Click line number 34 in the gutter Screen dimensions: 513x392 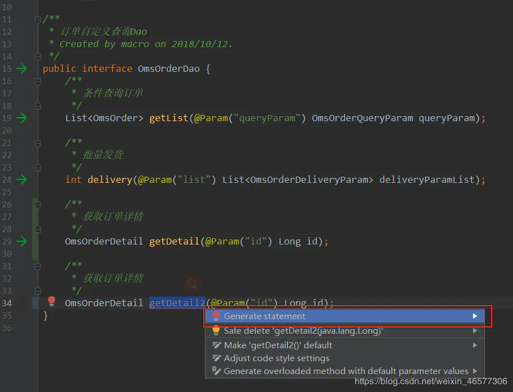7,303
